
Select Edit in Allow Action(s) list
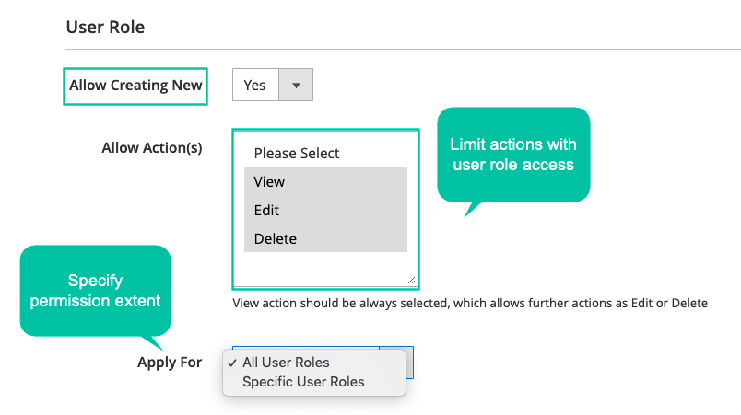[x=325, y=210]
